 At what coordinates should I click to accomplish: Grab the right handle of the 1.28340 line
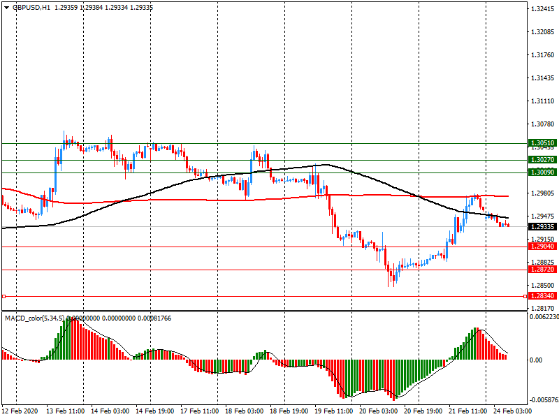[525, 296]
